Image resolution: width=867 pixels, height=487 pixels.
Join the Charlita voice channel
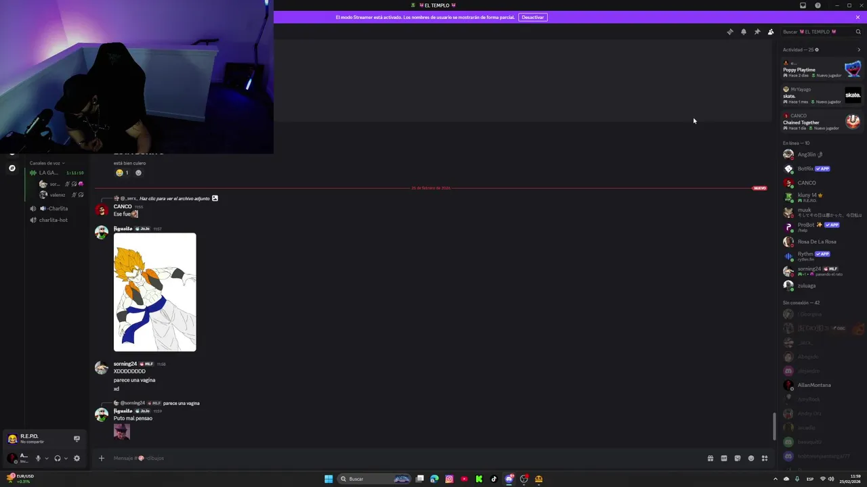[x=57, y=208]
